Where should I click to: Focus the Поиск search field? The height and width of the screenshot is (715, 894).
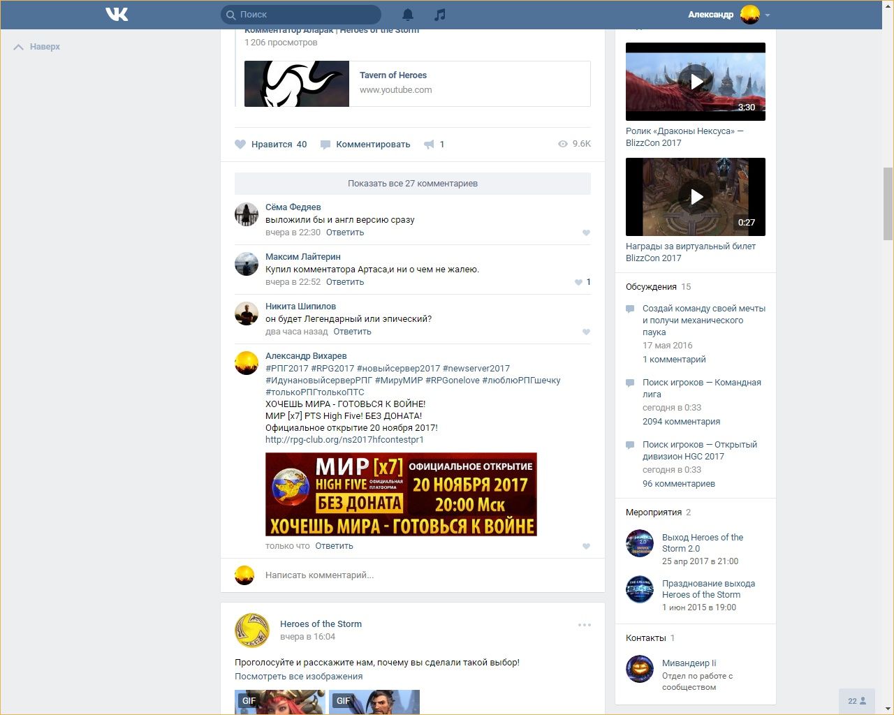coord(301,15)
